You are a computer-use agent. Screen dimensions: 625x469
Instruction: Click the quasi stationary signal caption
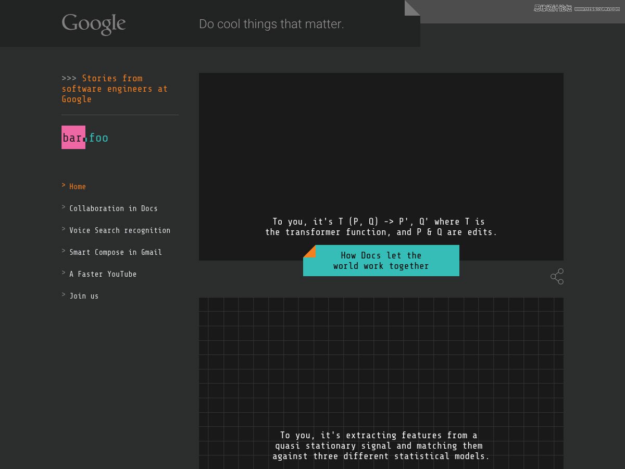[x=381, y=446]
